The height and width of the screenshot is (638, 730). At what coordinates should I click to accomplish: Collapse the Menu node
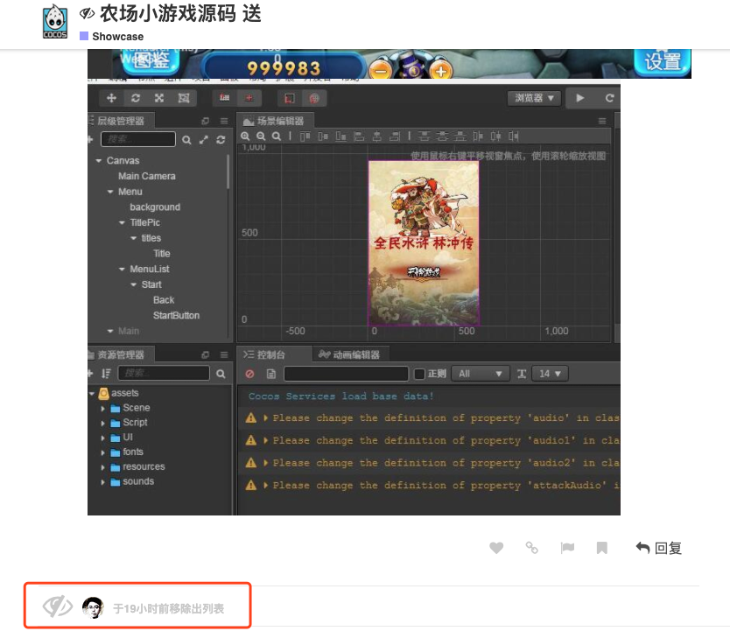(110, 192)
